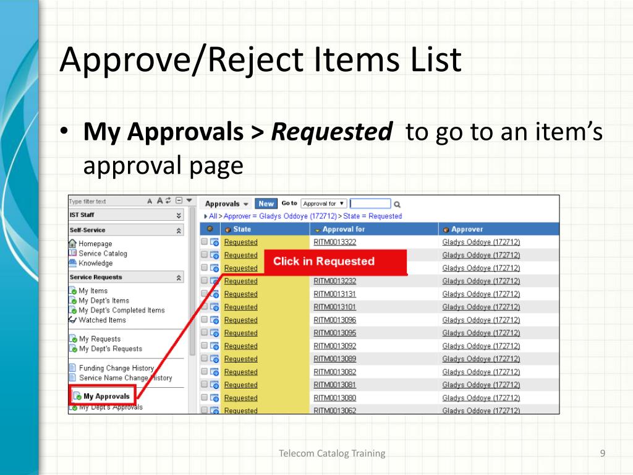This screenshot has height=475, width=633.
Task: Open the RITM0013089 approval item link
Action: point(334,359)
